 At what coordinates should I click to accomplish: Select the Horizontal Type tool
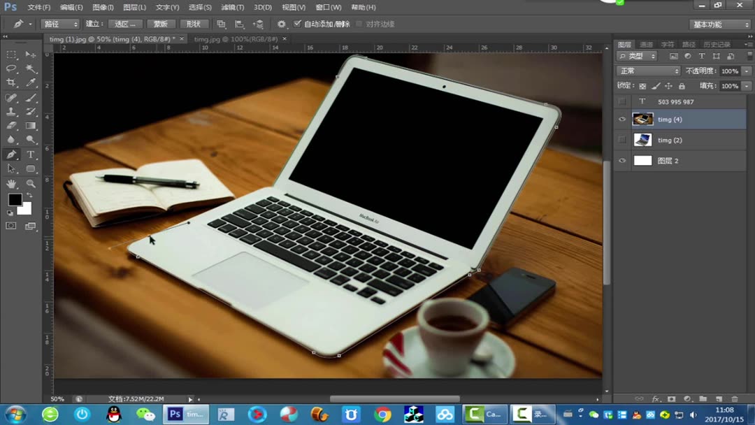pyautogui.click(x=31, y=154)
